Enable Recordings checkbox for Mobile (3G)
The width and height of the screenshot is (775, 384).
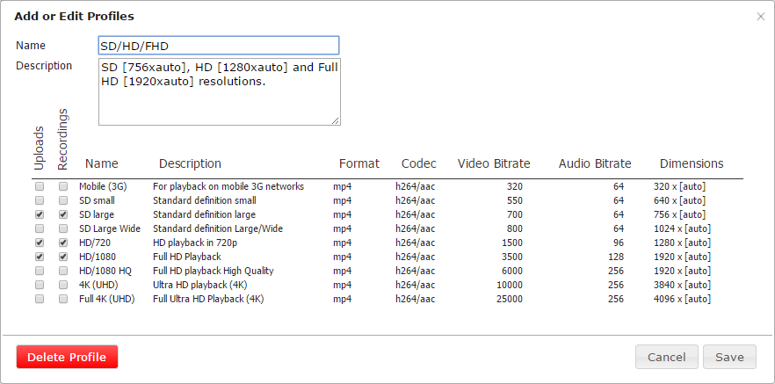point(62,187)
